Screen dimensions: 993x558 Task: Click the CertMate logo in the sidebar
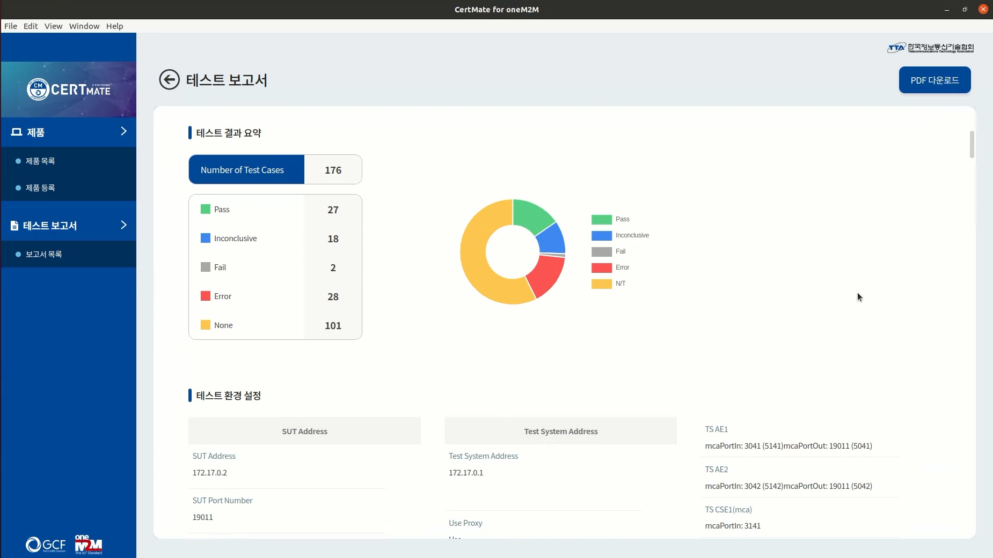[x=69, y=90]
